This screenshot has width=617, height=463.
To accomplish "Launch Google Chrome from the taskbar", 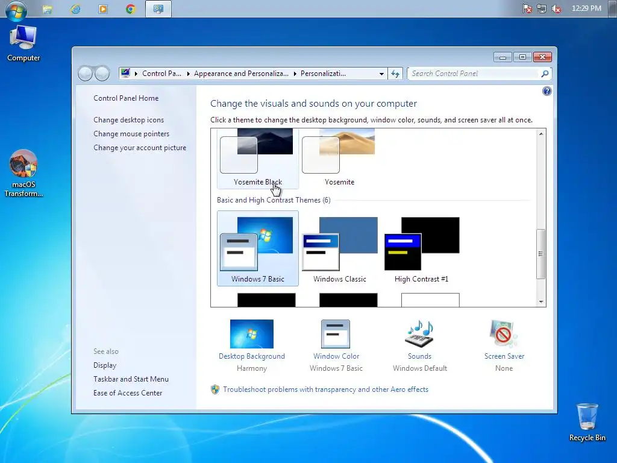I will 130,9.
